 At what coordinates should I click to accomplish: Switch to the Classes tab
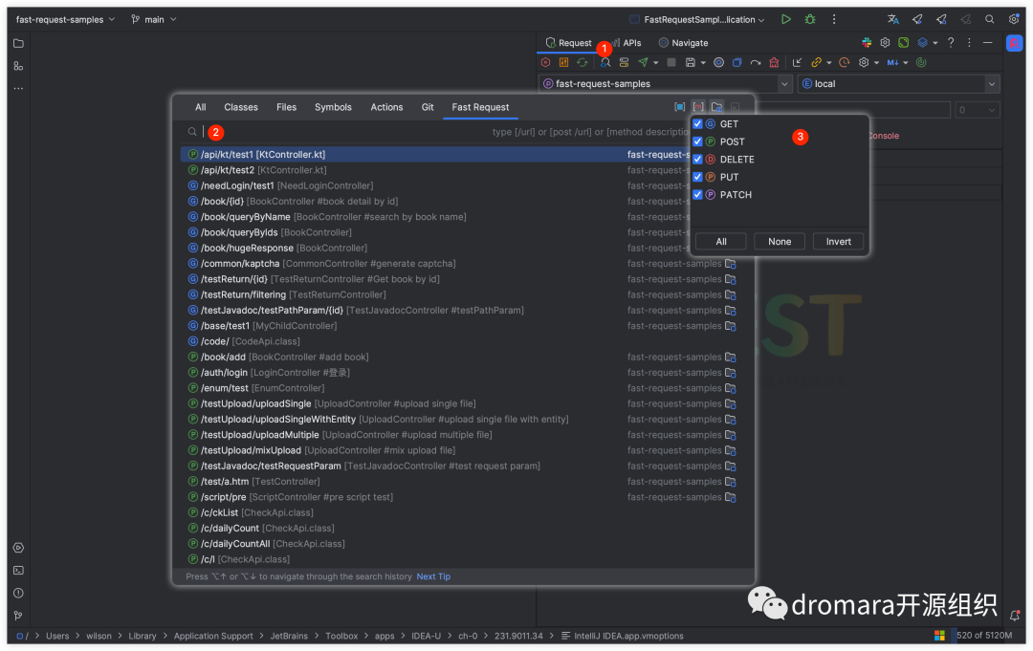click(x=241, y=107)
